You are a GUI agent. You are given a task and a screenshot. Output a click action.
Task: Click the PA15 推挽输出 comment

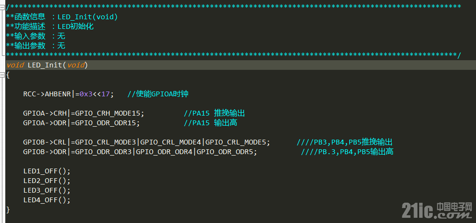(x=214, y=113)
